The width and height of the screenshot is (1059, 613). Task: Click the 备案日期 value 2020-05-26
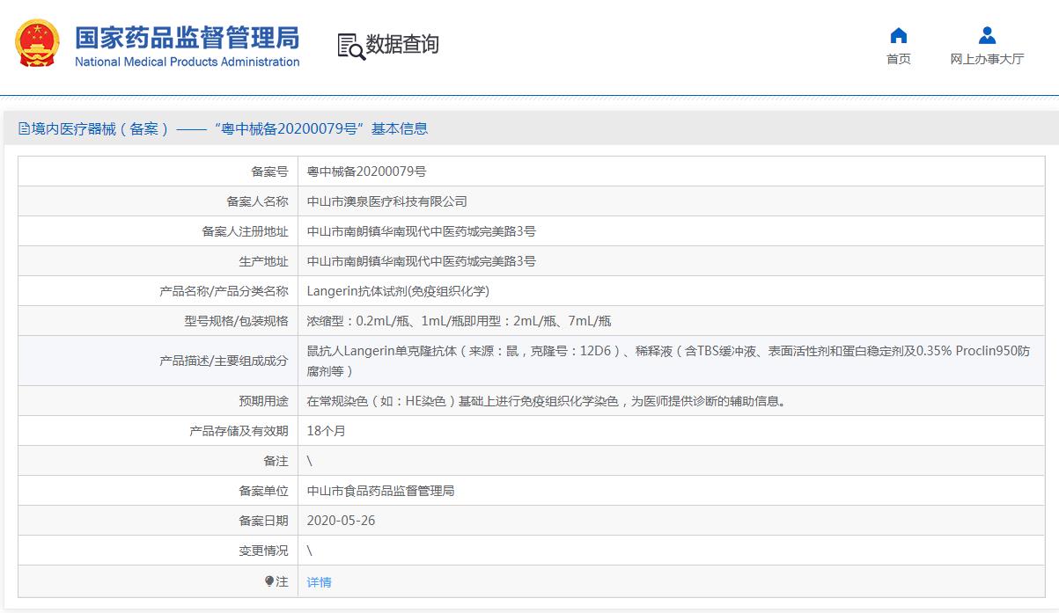[341, 521]
